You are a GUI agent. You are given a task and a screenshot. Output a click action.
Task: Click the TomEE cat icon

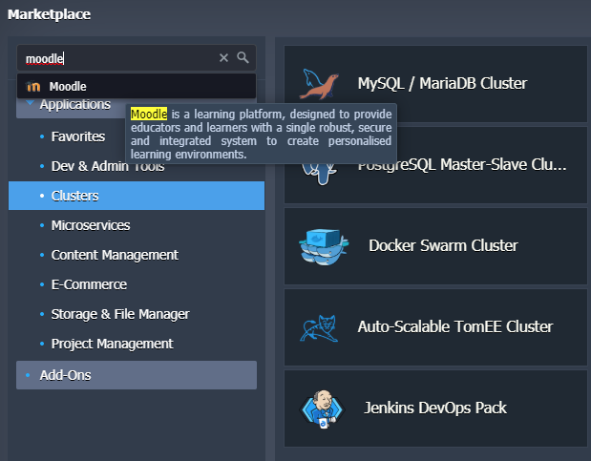click(320, 328)
